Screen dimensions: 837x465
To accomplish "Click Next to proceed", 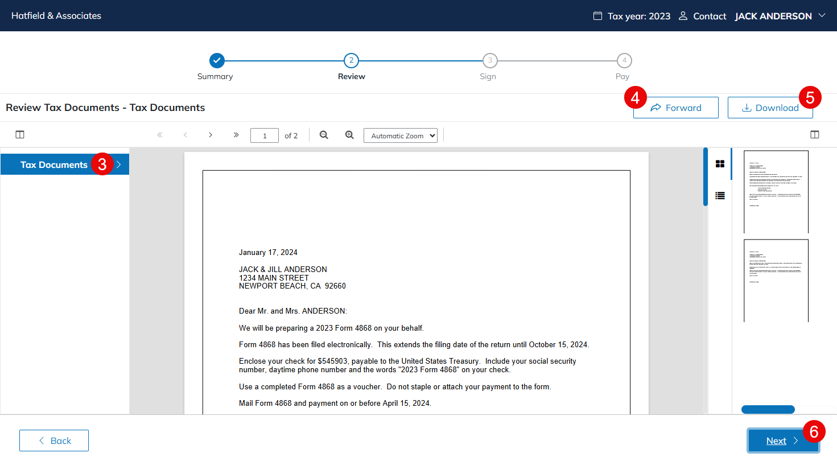I will coord(782,441).
